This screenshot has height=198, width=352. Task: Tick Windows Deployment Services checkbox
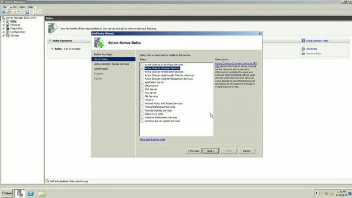[x=142, y=117]
